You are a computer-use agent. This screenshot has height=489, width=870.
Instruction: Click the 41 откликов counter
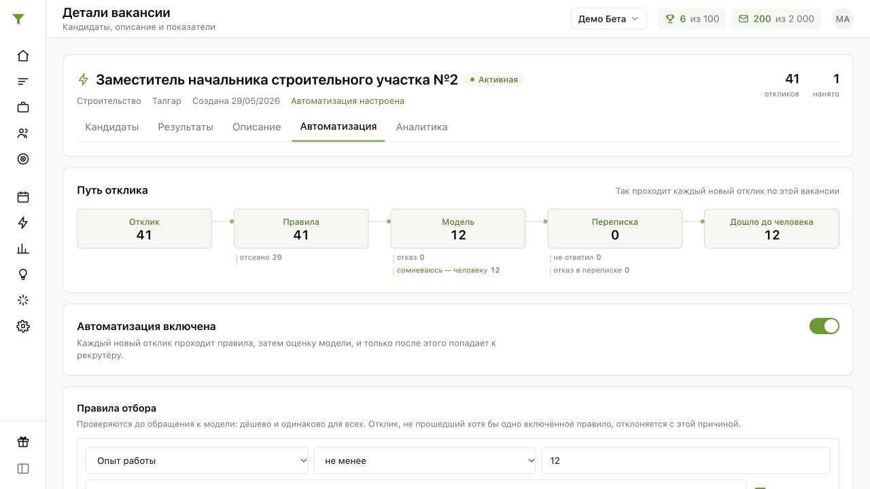point(782,85)
